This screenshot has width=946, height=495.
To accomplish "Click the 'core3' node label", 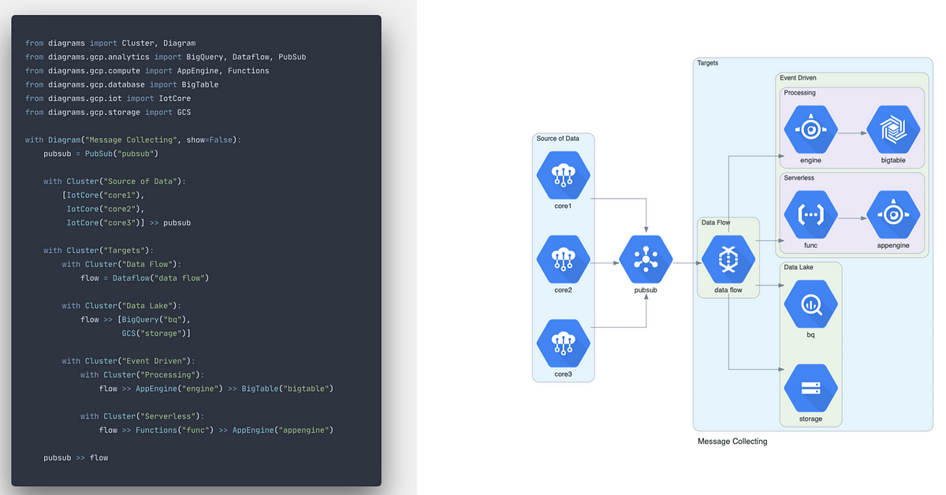I will pos(563,374).
